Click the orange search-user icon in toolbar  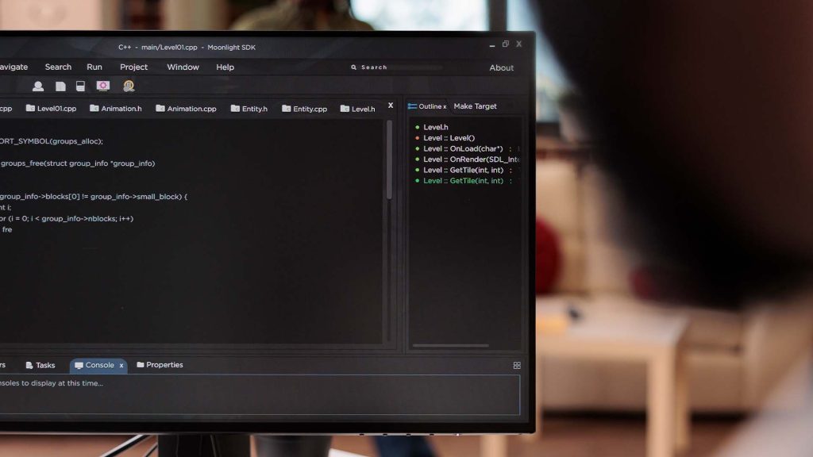(x=129, y=86)
